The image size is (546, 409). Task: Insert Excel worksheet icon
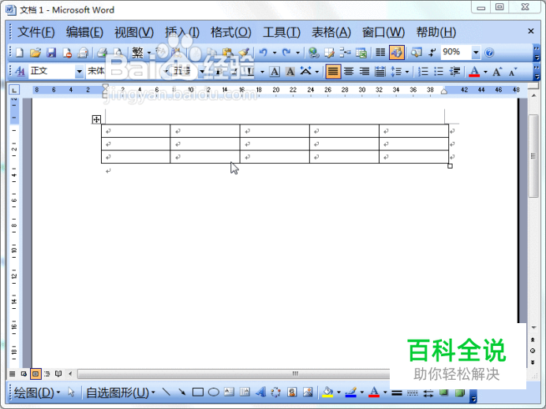pyautogui.click(x=361, y=53)
